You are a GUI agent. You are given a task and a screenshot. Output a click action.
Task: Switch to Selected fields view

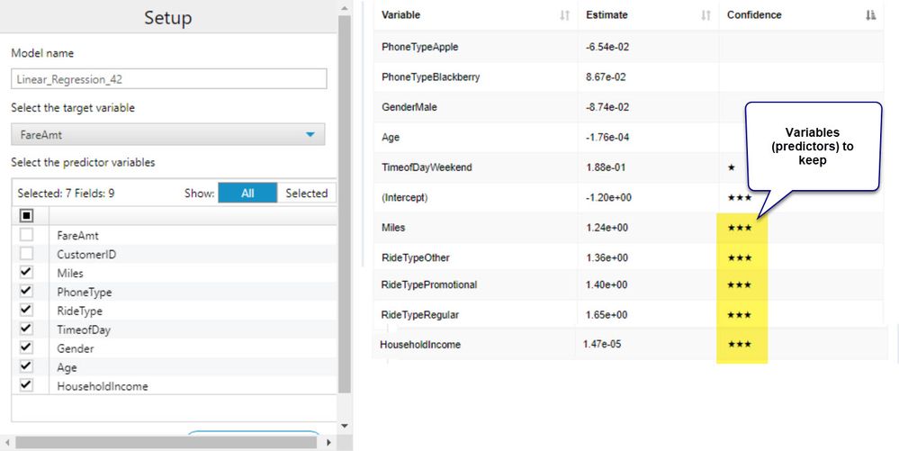[307, 194]
